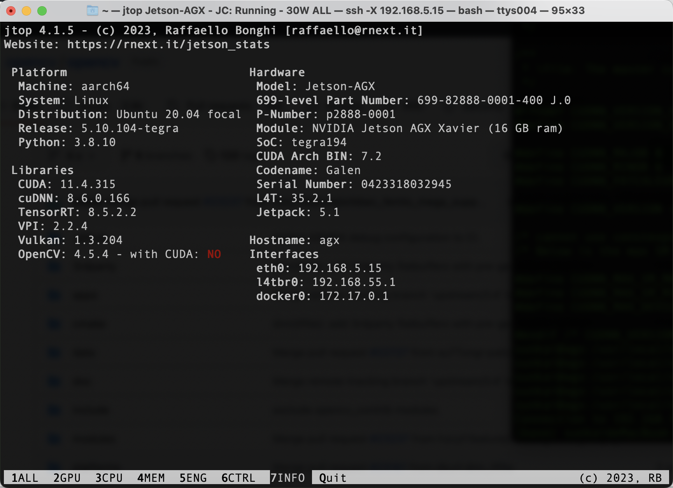Click P-Number: p2888-0001 line
Viewport: 673px width, 488px height.
pyautogui.click(x=326, y=114)
